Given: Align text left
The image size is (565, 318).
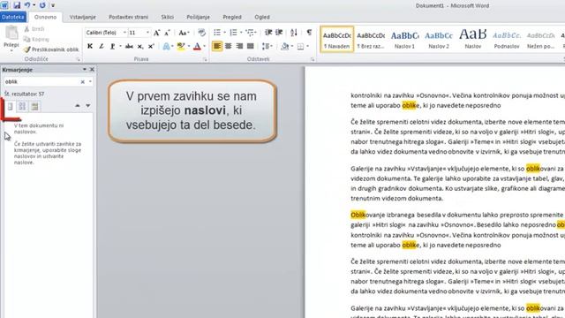Looking at the screenshot, I should pos(217,46).
